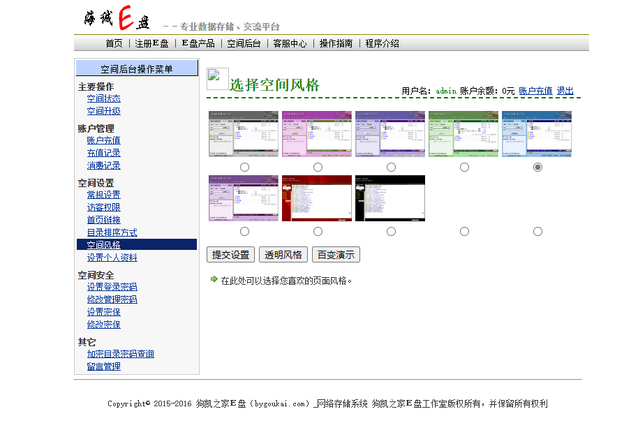The height and width of the screenshot is (437, 631).
Task: Click the green arrow icon before the hint text
Action: pos(214,279)
